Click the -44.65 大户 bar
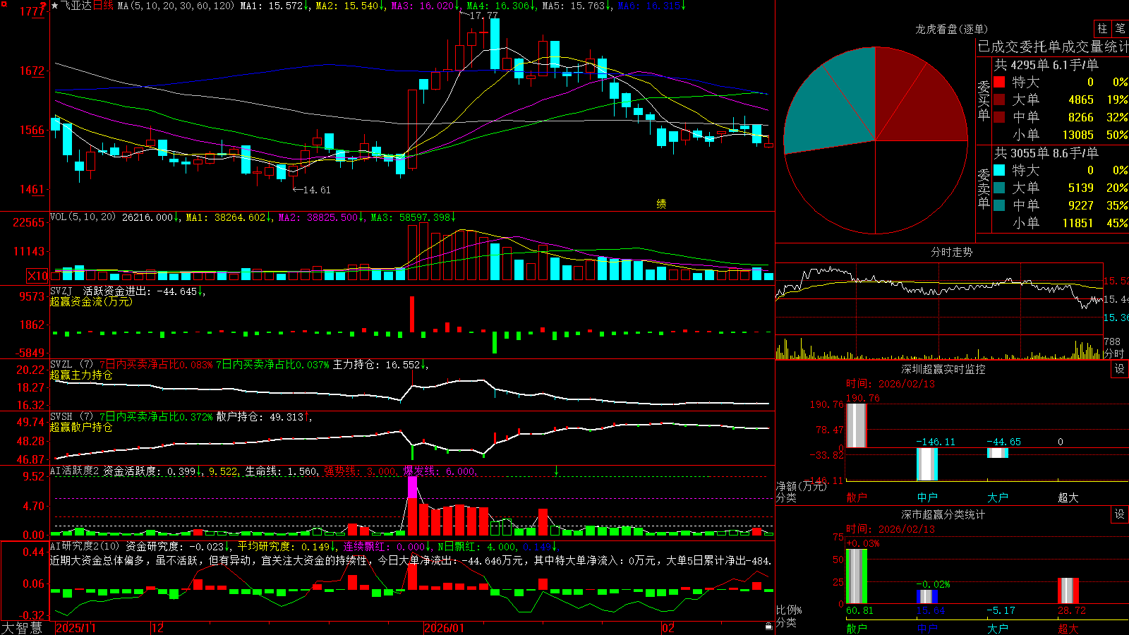Image resolution: width=1129 pixels, height=635 pixels. pyautogui.click(x=997, y=453)
